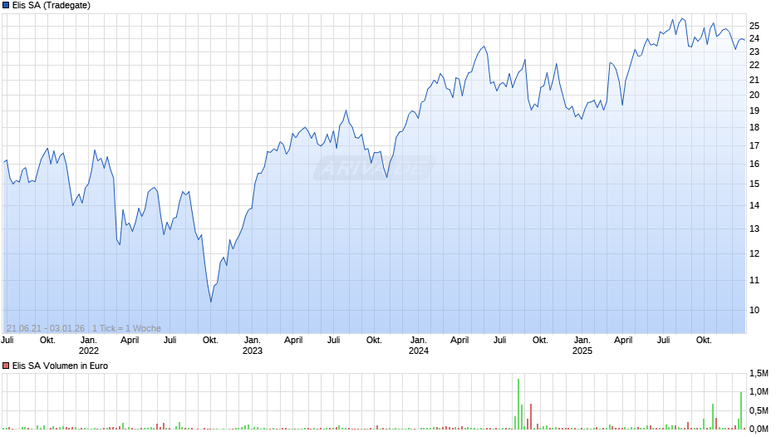Click the blue Elis SA legend square
This screenshot has width=781, height=437.
point(6,6)
